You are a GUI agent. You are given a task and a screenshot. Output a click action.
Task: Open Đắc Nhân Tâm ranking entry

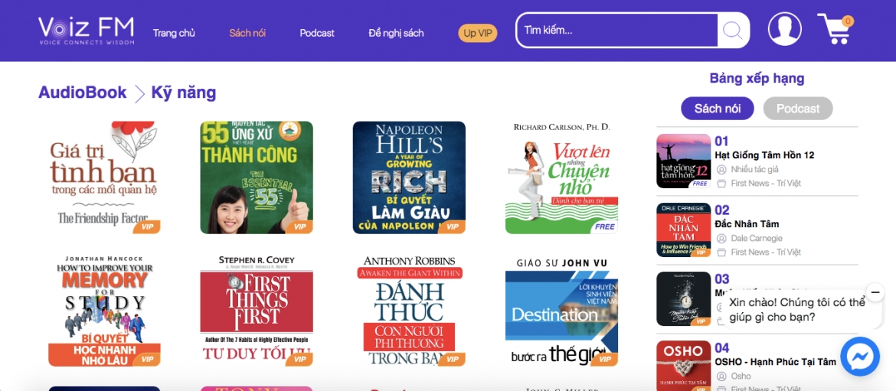click(757, 230)
